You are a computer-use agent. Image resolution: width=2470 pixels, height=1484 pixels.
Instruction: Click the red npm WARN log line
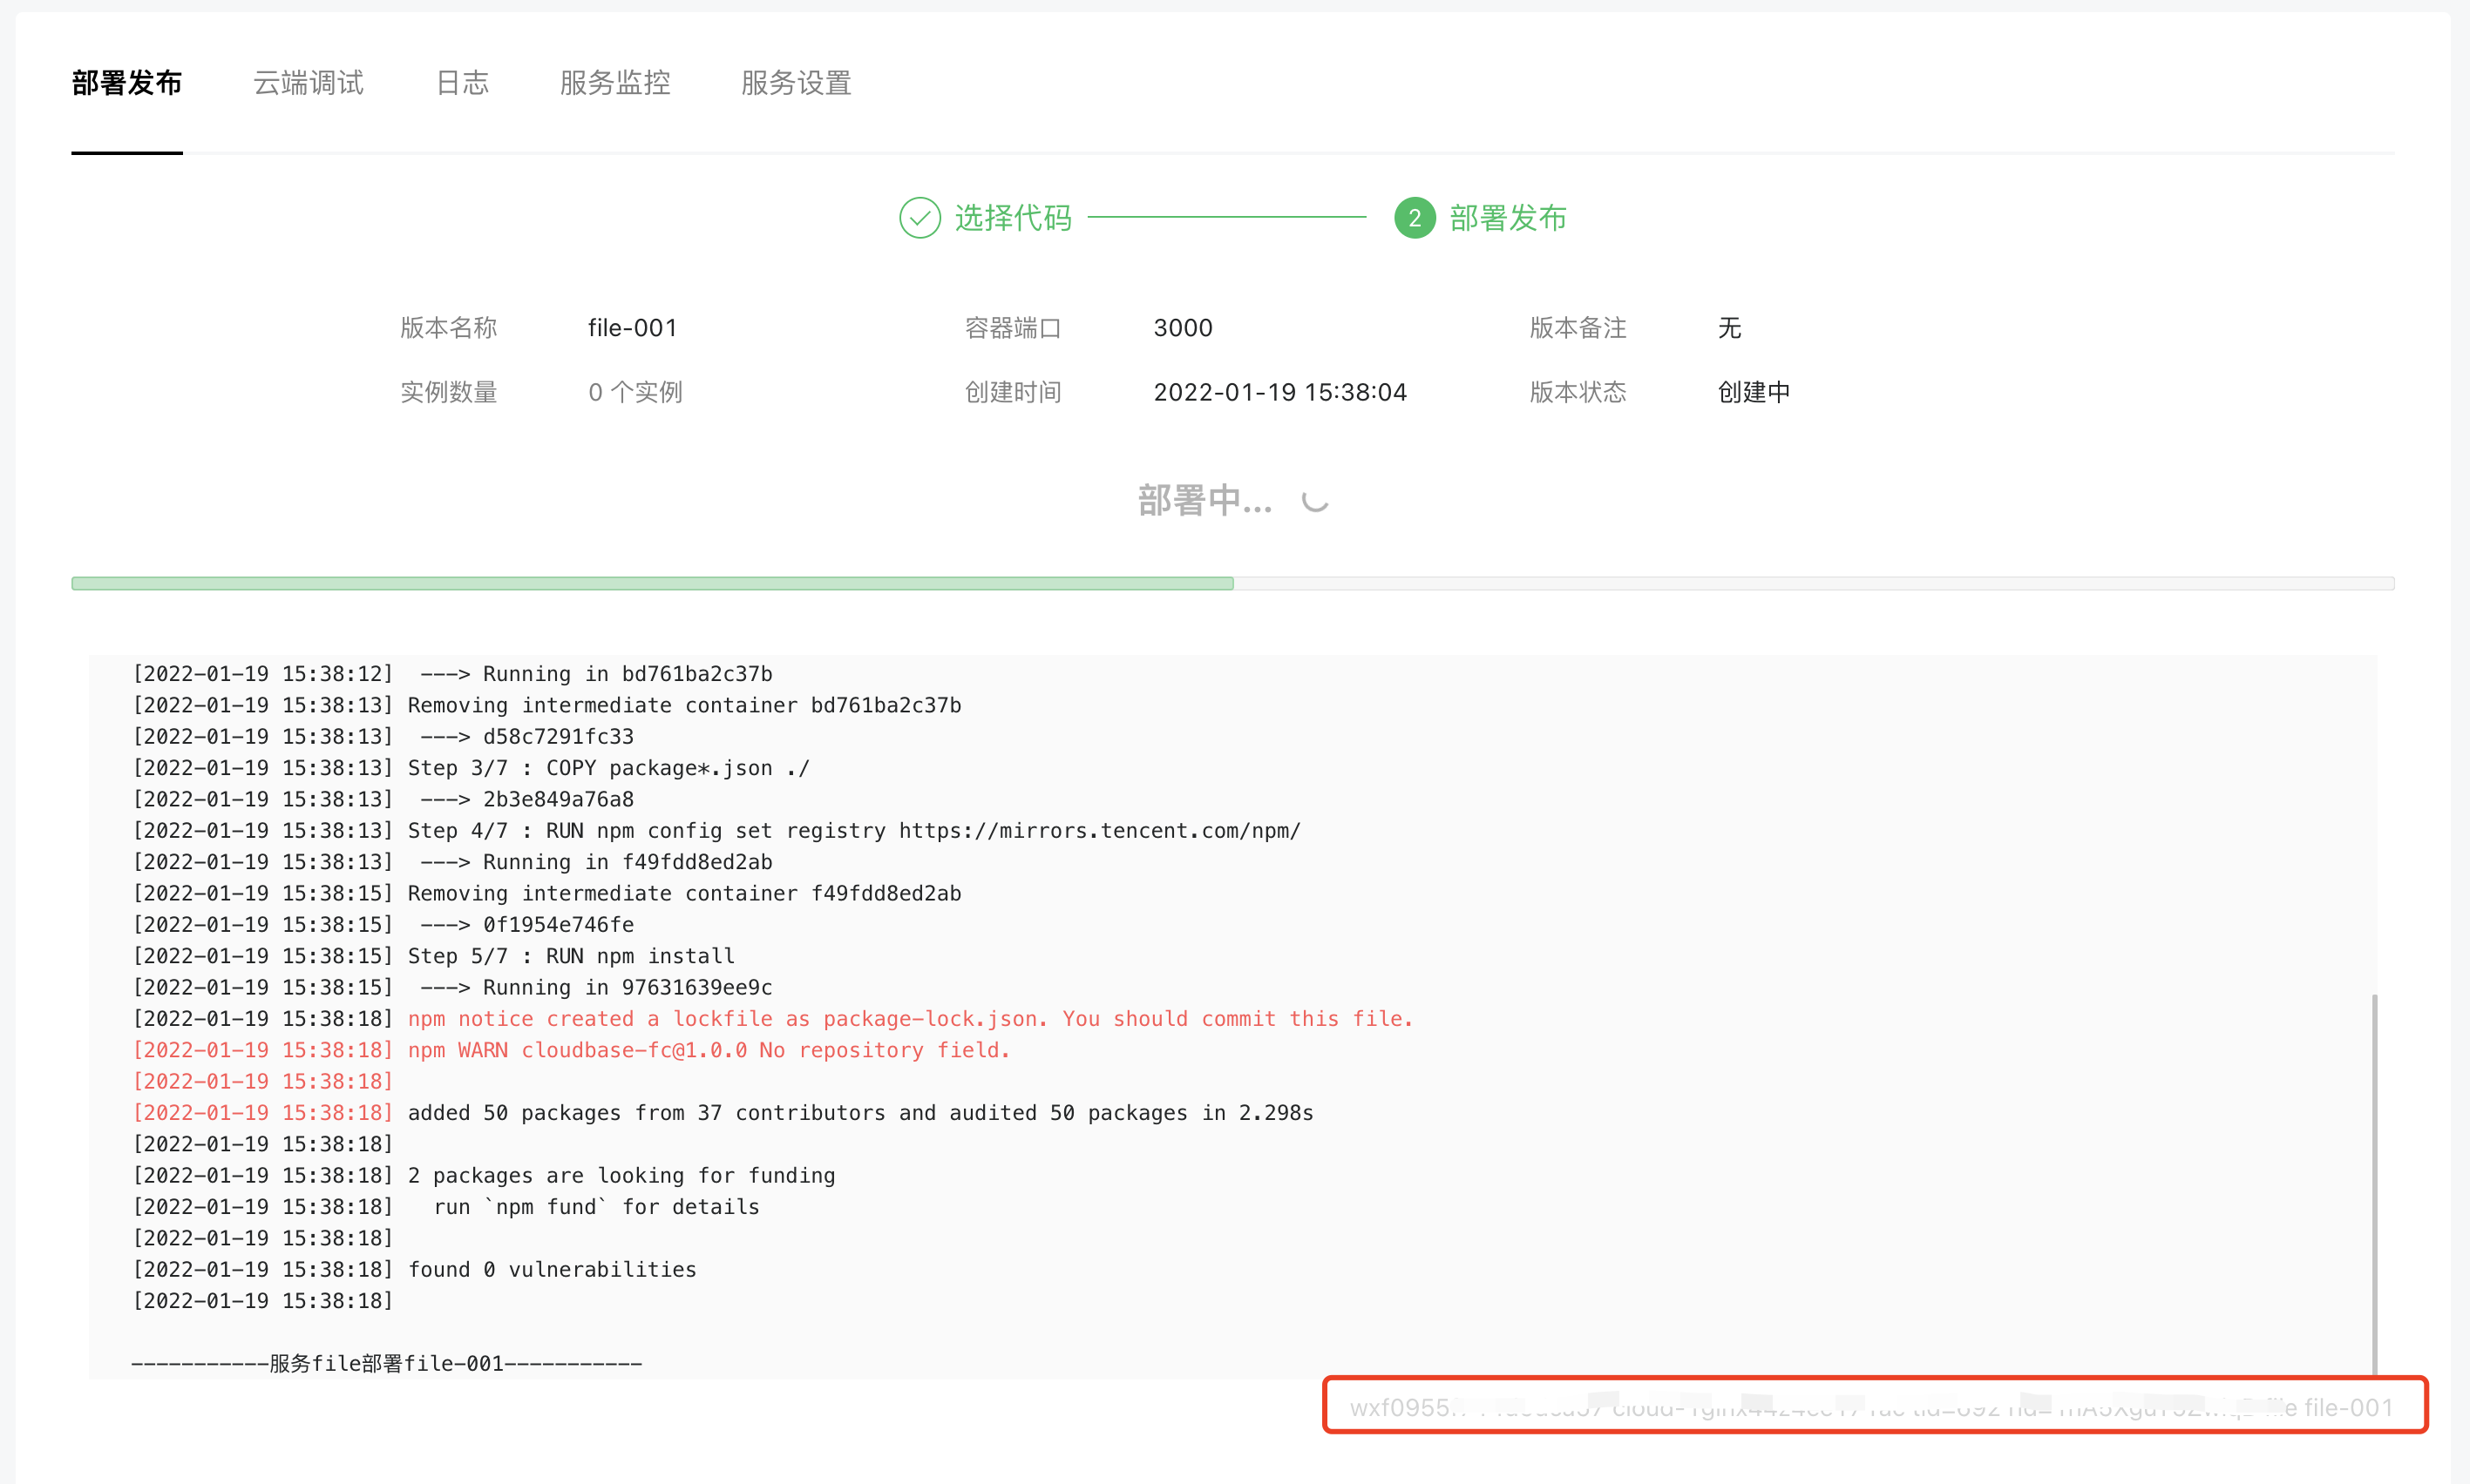pyautogui.click(x=709, y=1050)
